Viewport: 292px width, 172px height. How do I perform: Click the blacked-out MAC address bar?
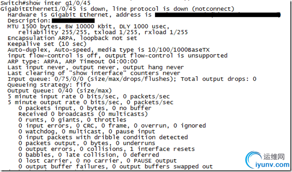point(218,15)
